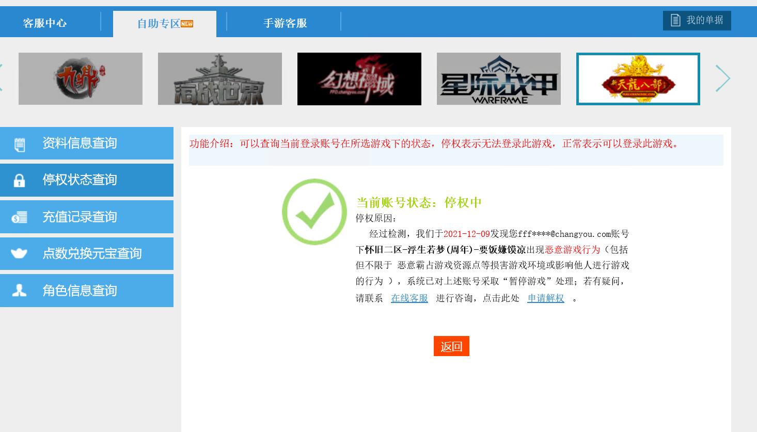Click the money icon beside 充值记录查询
The height and width of the screenshot is (432, 757).
pos(19,218)
